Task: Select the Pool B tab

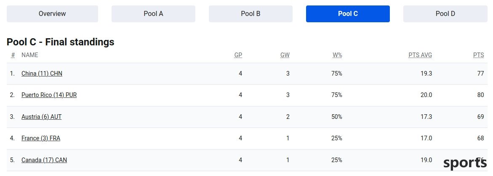Action: coord(250,14)
